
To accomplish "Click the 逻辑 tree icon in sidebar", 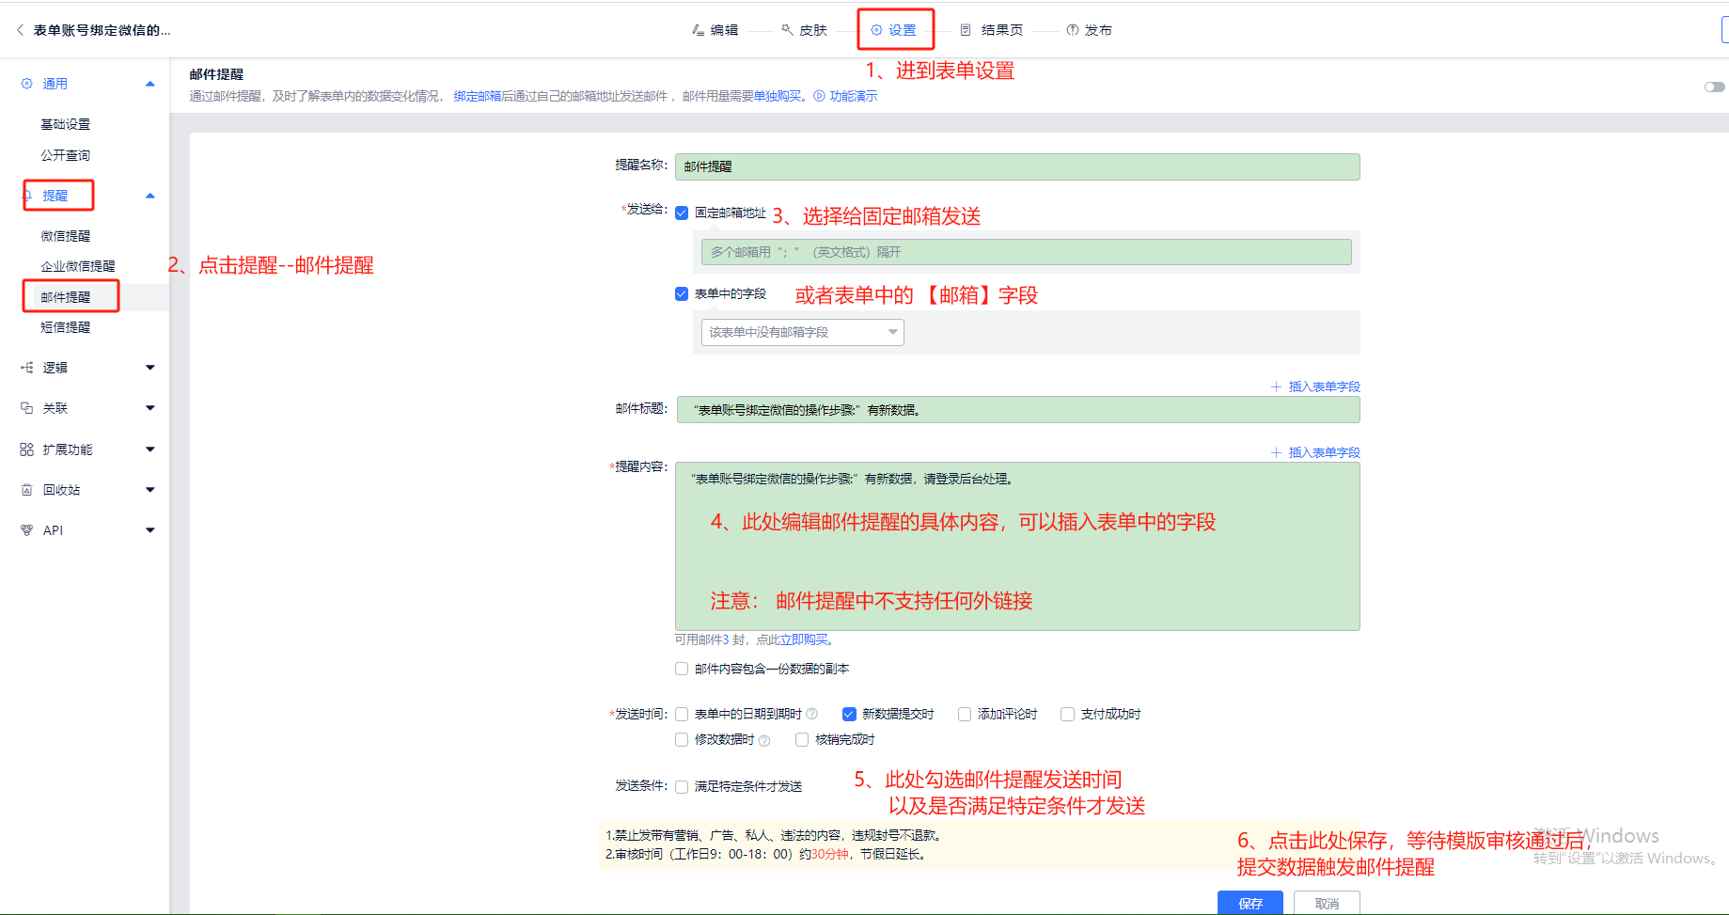I will 27,368.
